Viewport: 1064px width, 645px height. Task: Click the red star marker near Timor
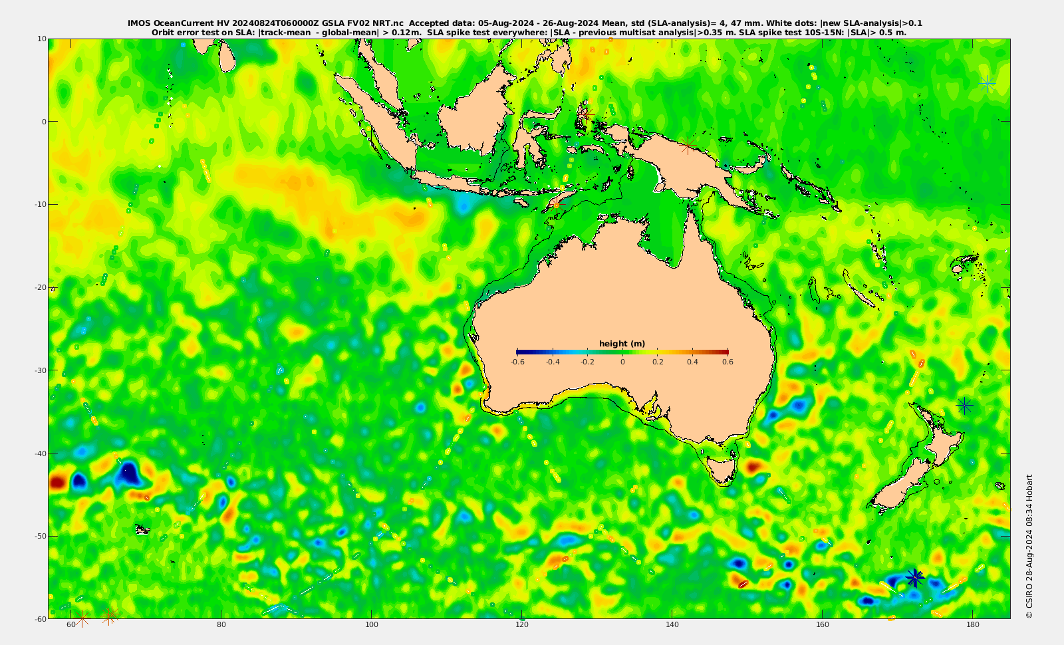click(x=557, y=204)
